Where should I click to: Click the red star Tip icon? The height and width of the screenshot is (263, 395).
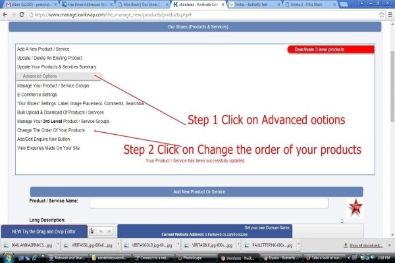355,207
